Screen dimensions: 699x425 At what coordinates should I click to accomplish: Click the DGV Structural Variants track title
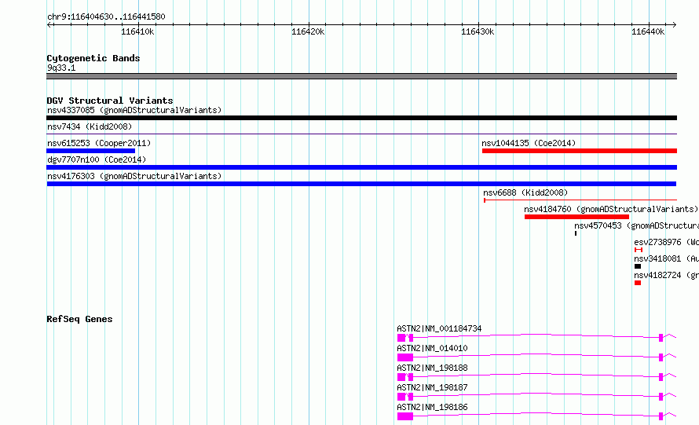click(110, 101)
